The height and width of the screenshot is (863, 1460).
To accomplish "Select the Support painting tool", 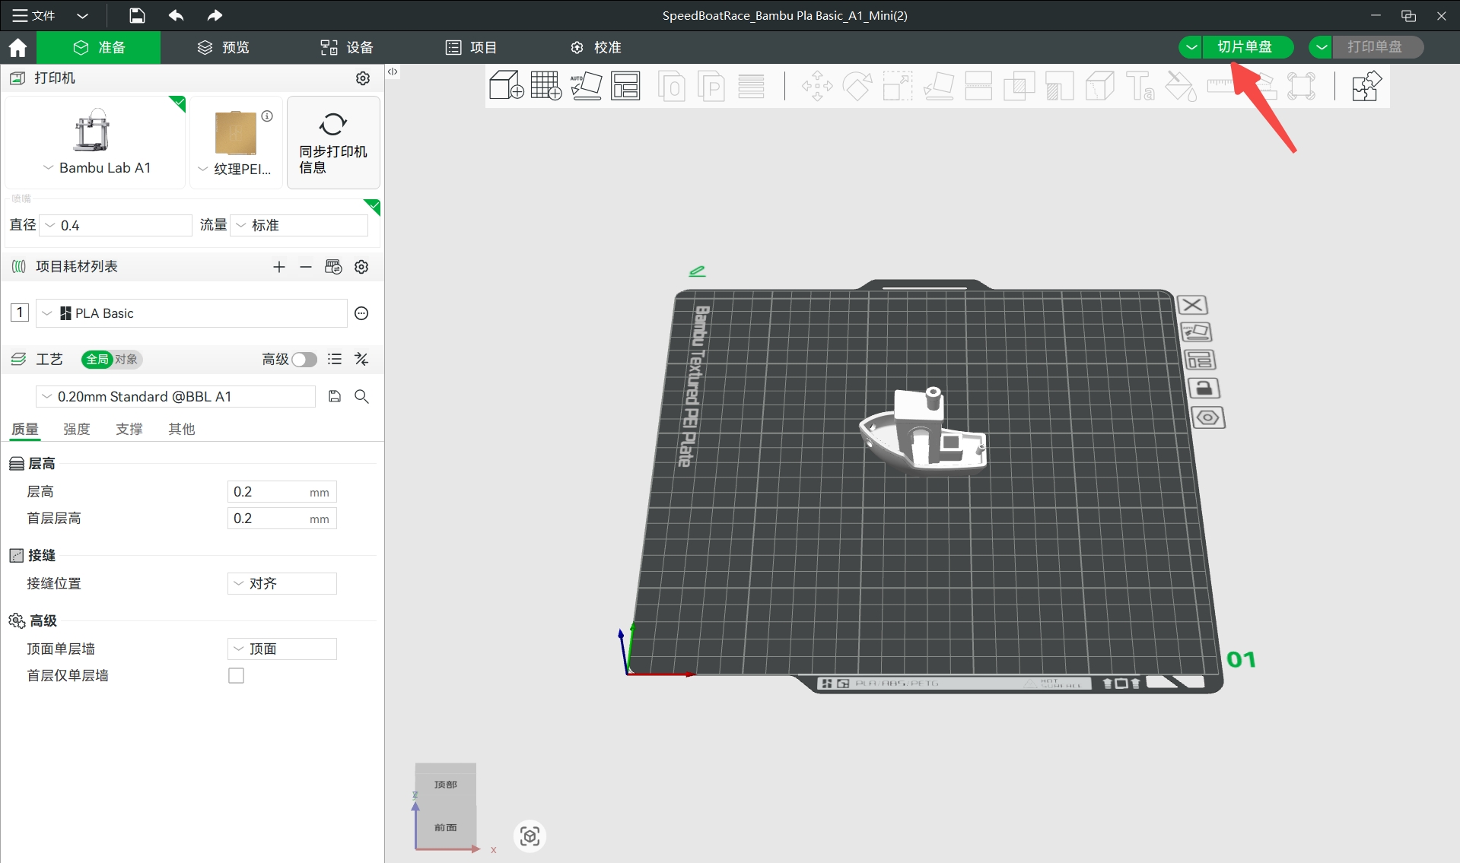I will (x=1059, y=86).
